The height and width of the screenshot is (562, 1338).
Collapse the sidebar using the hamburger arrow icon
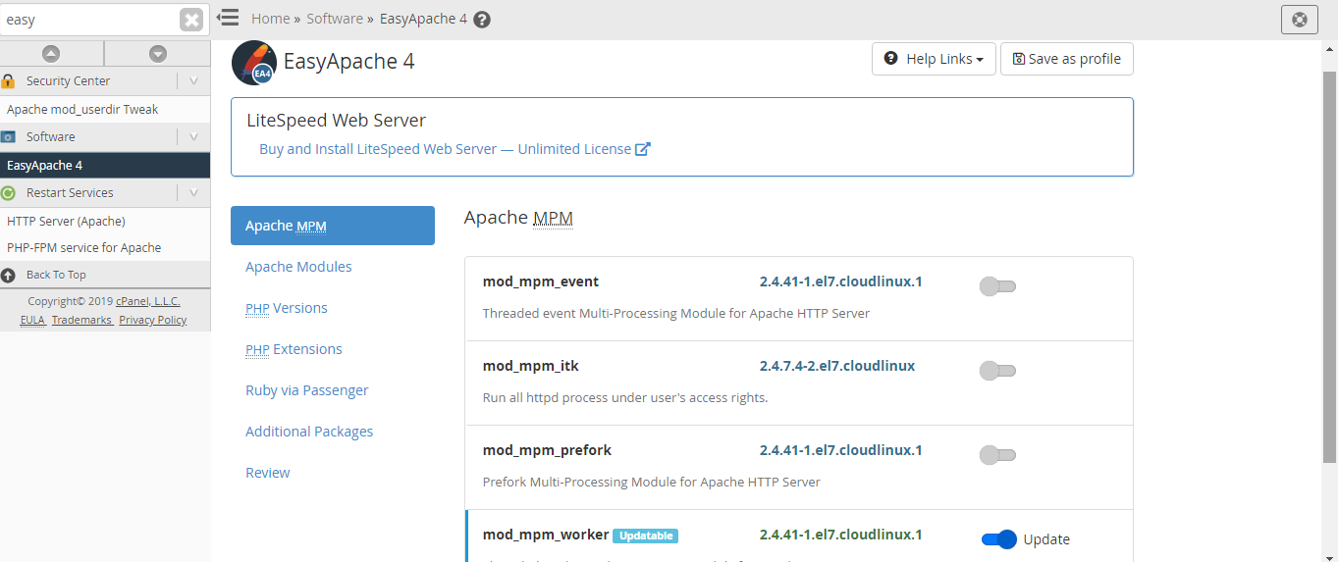click(228, 17)
